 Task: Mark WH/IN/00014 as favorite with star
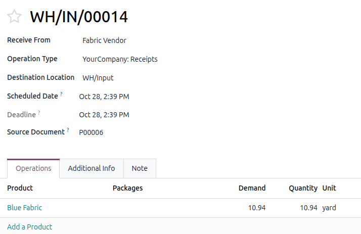(x=15, y=17)
